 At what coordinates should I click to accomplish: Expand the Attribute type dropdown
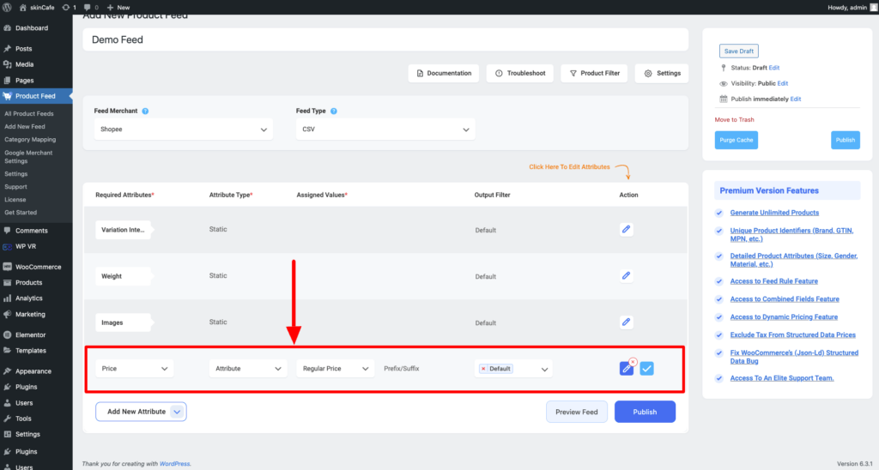pyautogui.click(x=248, y=369)
